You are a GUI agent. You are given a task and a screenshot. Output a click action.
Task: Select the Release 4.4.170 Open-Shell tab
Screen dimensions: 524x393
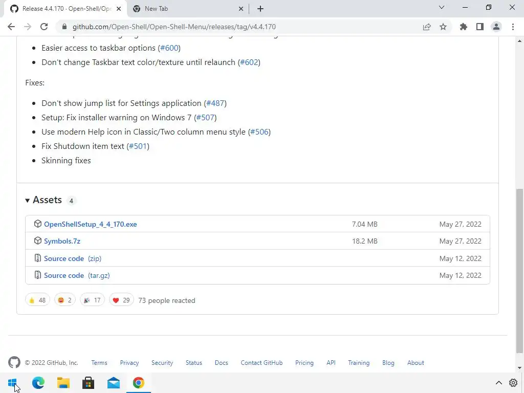[65, 9]
